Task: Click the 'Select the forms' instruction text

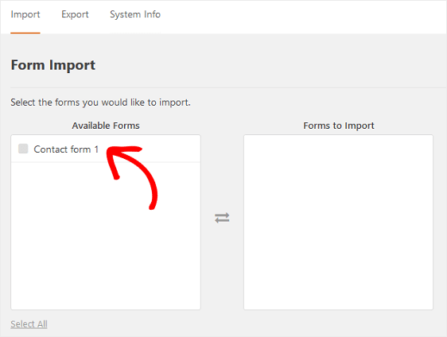Action: click(x=100, y=103)
